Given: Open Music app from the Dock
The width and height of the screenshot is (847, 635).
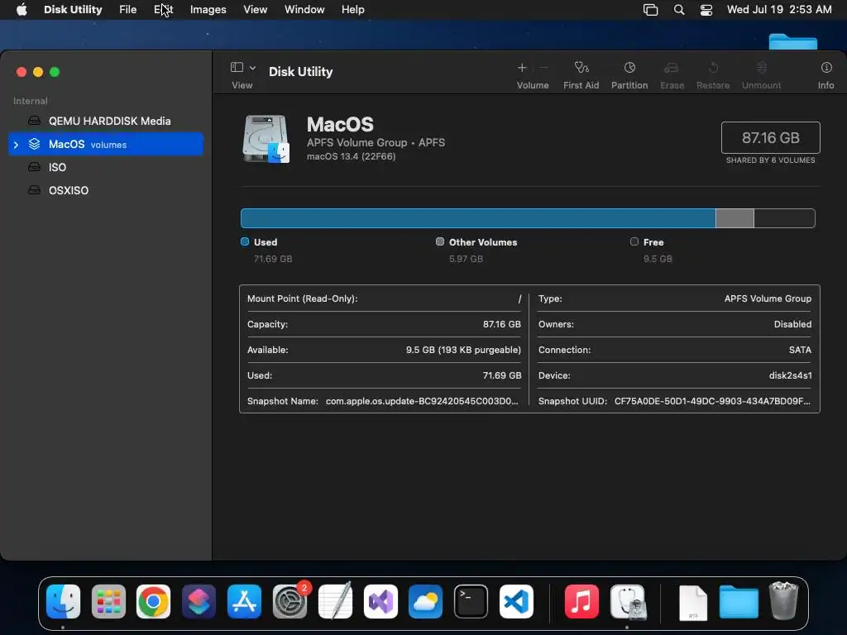Looking at the screenshot, I should click(x=581, y=602).
